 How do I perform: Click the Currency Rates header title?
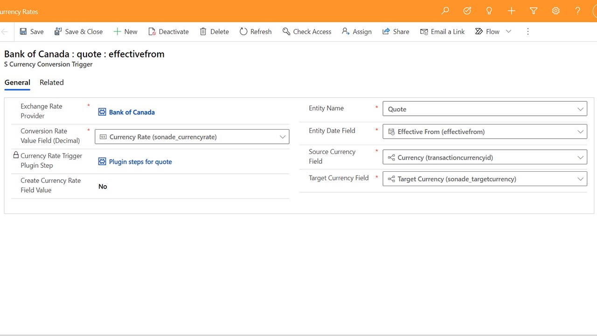click(19, 12)
